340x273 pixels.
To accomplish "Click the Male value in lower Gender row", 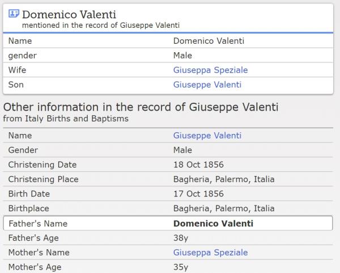I will pos(182,150).
